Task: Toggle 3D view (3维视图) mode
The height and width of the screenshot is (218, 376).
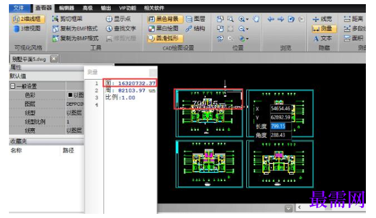Action: pyautogui.click(x=27, y=29)
